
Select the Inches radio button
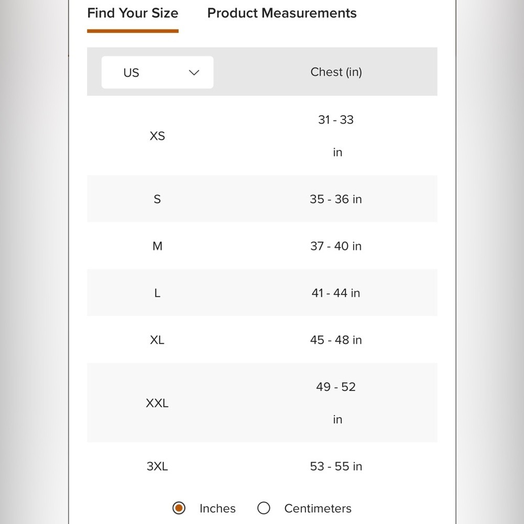tap(179, 508)
